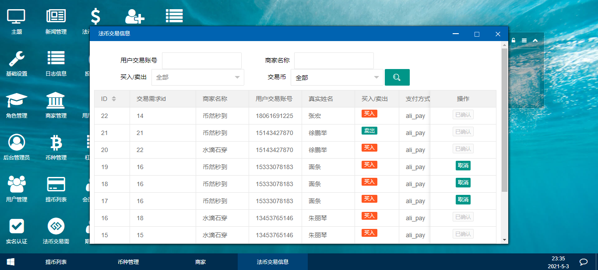Collapse the widget using the up chevron
The image size is (598, 270).
click(x=535, y=41)
